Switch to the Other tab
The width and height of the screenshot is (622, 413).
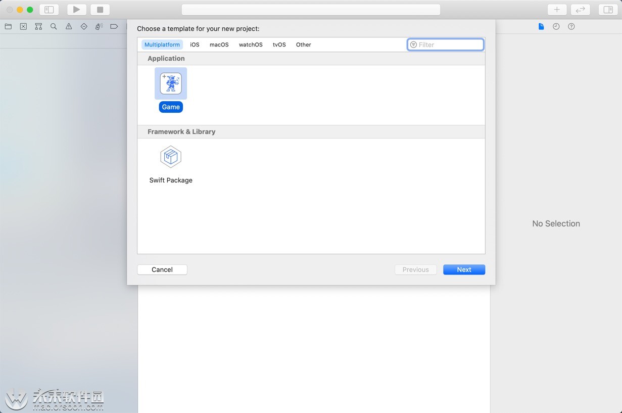pos(304,44)
